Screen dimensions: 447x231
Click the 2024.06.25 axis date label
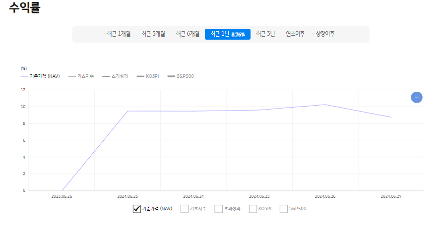point(259,196)
